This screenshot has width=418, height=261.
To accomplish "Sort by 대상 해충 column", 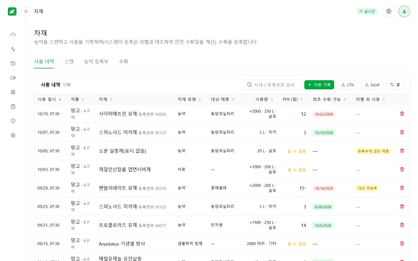I will pos(223,99).
